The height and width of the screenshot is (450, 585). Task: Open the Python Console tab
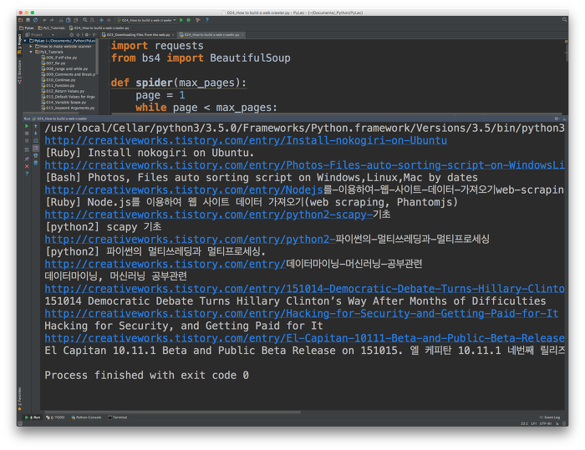[86, 417]
